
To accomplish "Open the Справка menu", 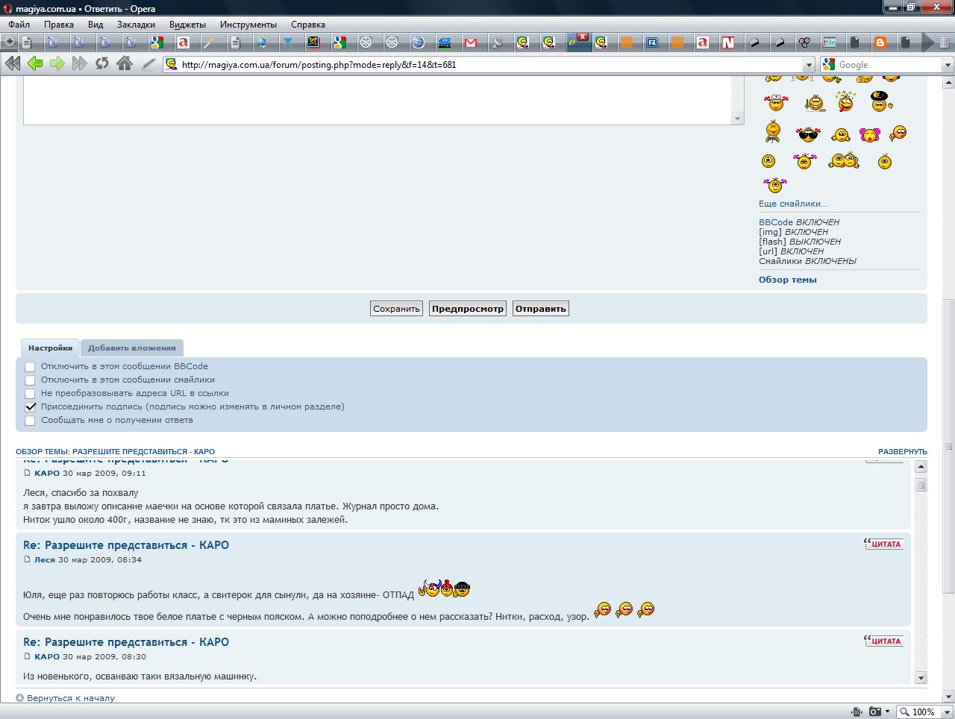I will pos(308,25).
